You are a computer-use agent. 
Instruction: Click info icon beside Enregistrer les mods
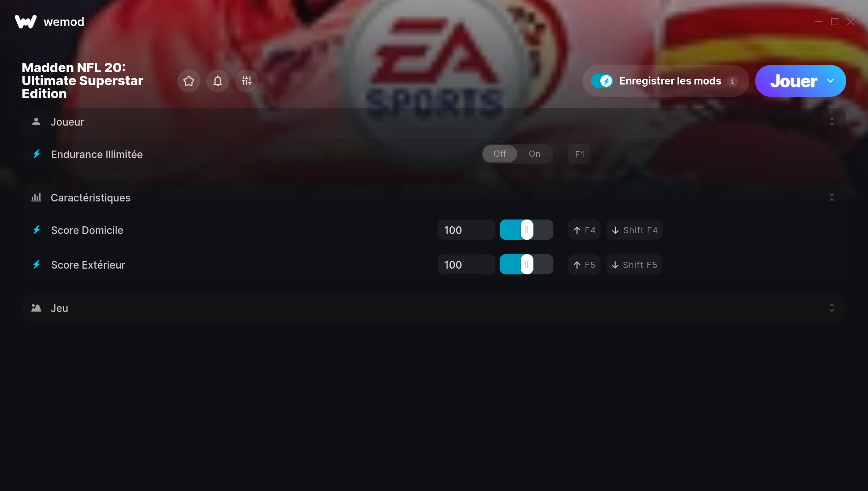pyautogui.click(x=732, y=81)
